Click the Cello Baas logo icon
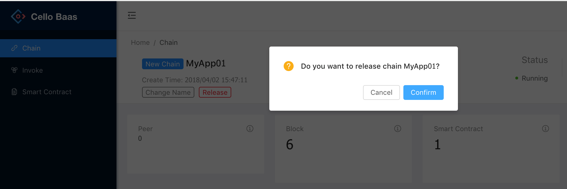 [18, 16]
